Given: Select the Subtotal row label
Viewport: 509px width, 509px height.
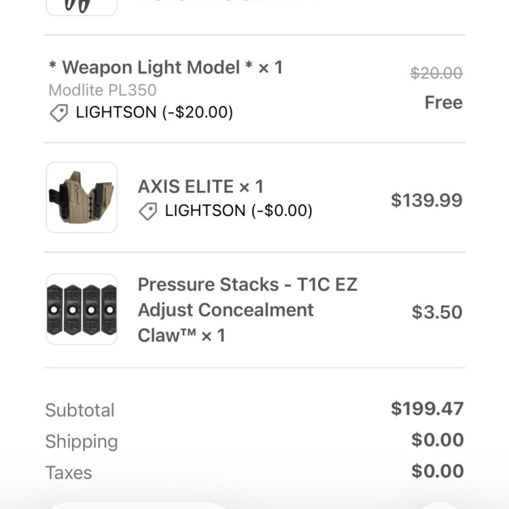Looking at the screenshot, I should pos(80,409).
